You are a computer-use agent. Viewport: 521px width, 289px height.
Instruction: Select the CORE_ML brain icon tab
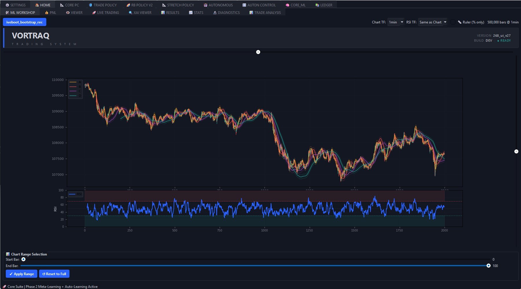click(x=287, y=5)
